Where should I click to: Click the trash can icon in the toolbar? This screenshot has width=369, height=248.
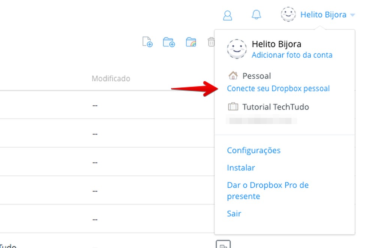(x=211, y=42)
